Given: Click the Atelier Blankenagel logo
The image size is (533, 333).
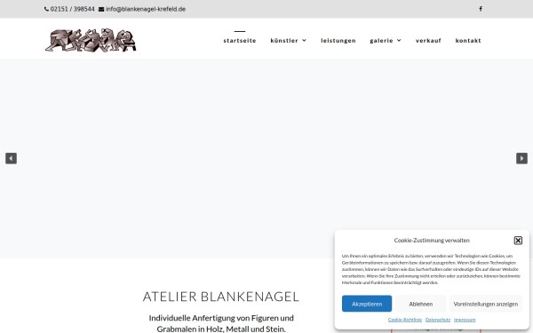Looking at the screenshot, I should pos(91,40).
